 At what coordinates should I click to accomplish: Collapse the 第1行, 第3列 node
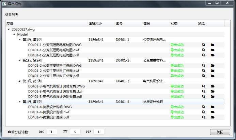coord(19,81)
